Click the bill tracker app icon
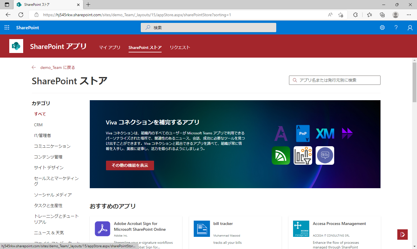 click(202, 229)
